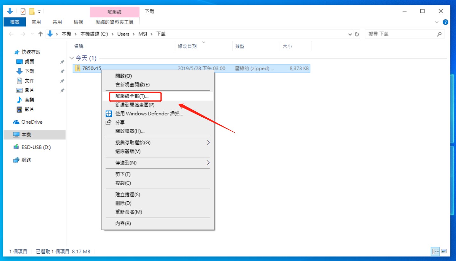Choose 開啟檔案(H)... from context menu
Image resolution: width=456 pixels, height=261 pixels.
[x=157, y=131]
